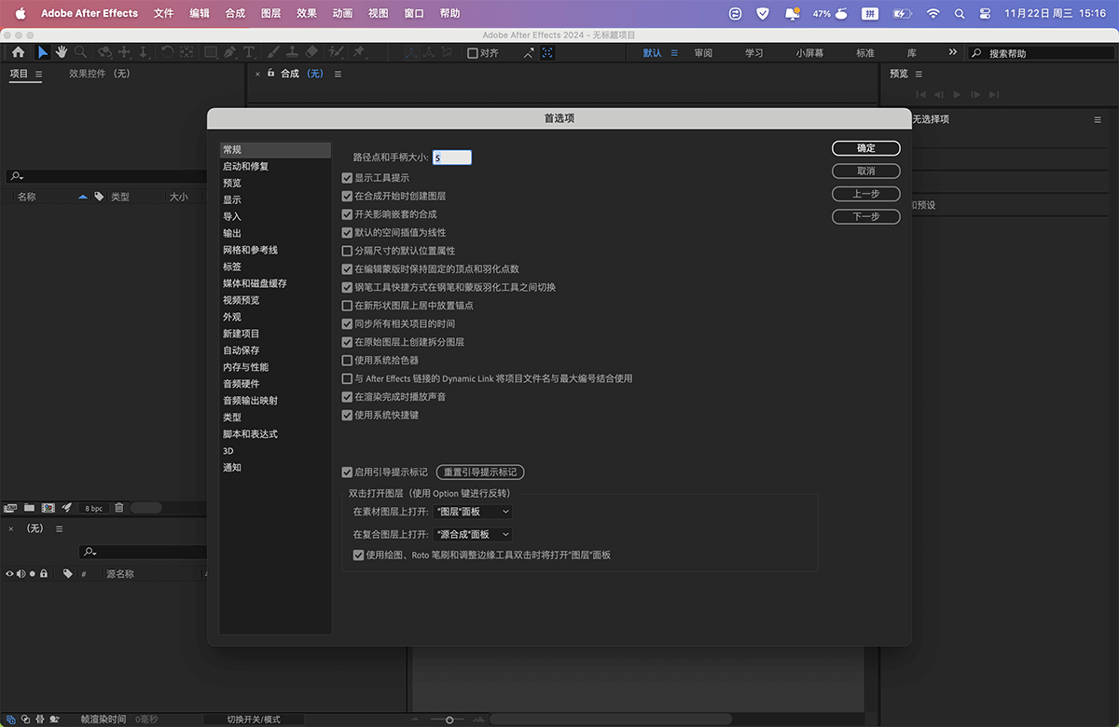Image resolution: width=1119 pixels, height=727 pixels.
Task: Click the Home icon in the toolbar
Action: (x=19, y=53)
